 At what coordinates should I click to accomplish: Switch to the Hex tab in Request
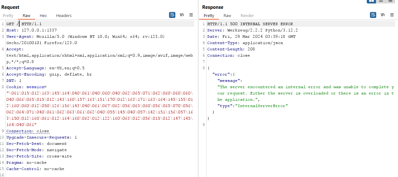(43, 16)
